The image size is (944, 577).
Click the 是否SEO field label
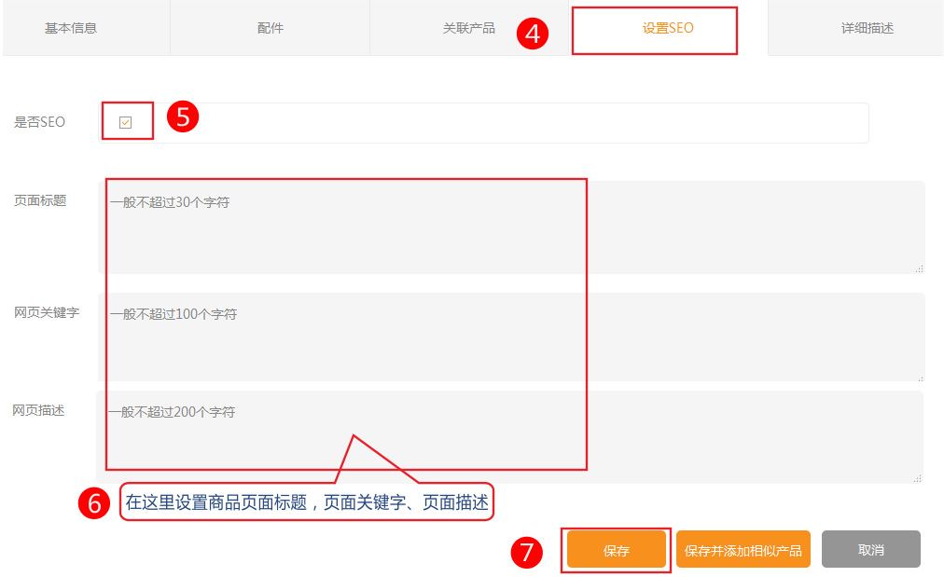[x=39, y=122]
